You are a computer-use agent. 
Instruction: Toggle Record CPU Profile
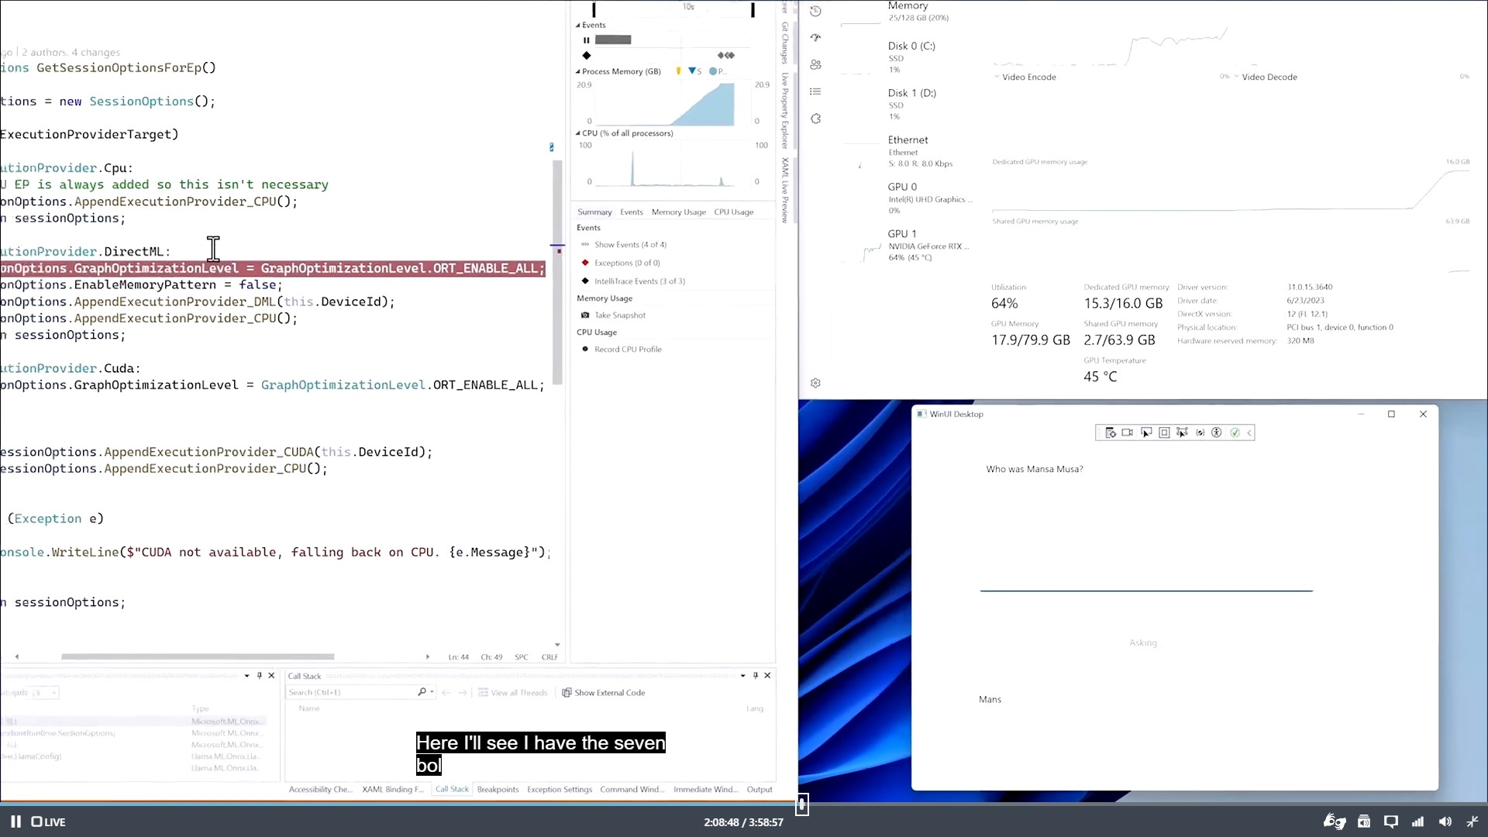click(x=586, y=349)
